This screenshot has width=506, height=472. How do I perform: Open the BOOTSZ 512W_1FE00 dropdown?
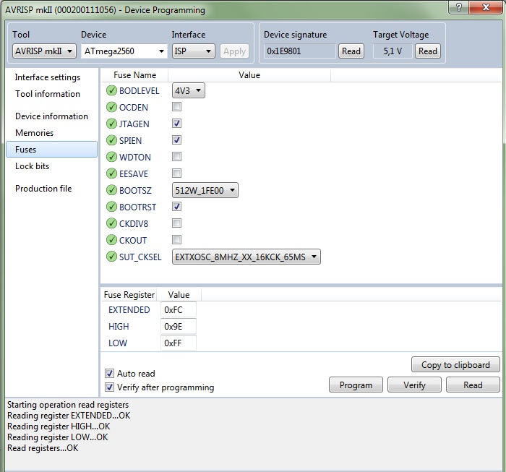[205, 190]
